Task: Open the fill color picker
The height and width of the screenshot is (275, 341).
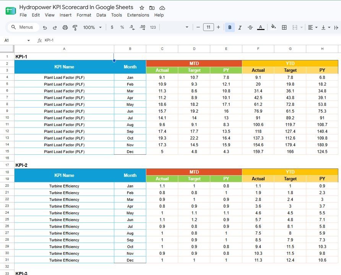Action: coord(273,27)
